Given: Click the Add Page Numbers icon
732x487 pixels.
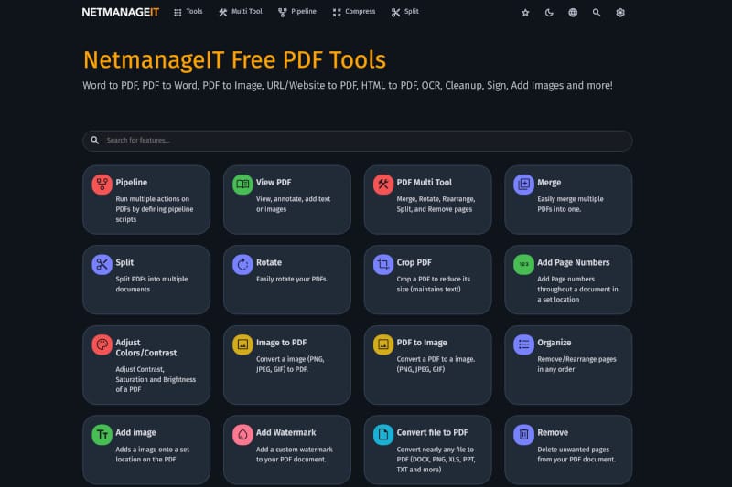Looking at the screenshot, I should coord(523,265).
